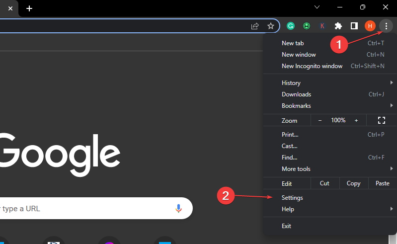The width and height of the screenshot is (397, 244).
Task: Open the Extensions puzzle icon
Action: (338, 26)
